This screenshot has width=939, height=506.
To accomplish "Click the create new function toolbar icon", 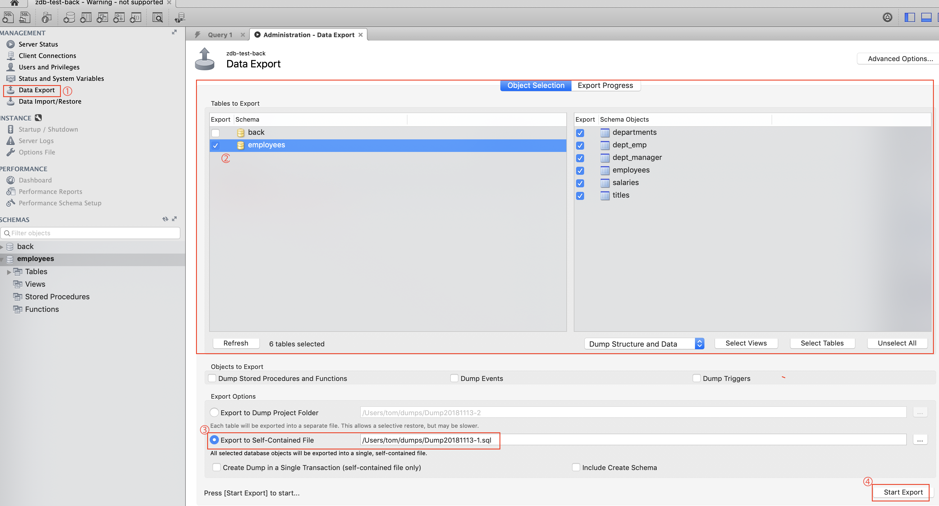I will click(136, 17).
